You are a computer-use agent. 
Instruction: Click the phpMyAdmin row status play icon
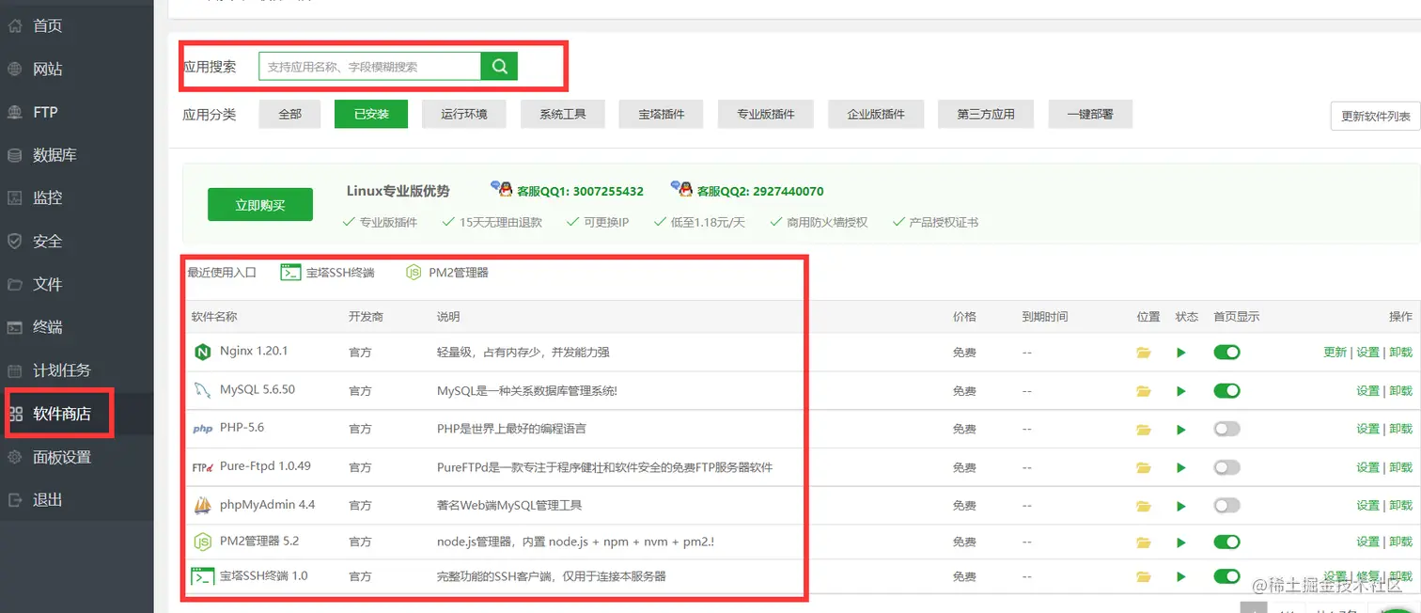tap(1181, 506)
